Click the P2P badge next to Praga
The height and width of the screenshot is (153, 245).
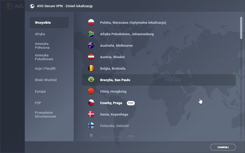[x=131, y=103]
